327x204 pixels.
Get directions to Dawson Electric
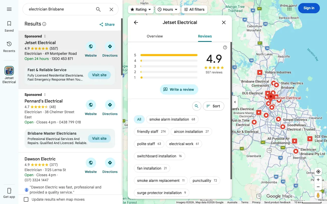(x=110, y=163)
